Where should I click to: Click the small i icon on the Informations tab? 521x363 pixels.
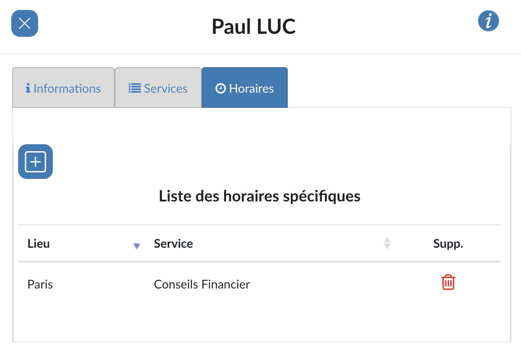point(28,88)
